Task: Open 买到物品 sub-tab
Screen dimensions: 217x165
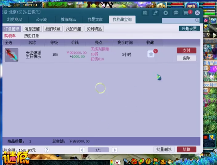Action: pyautogui.click(x=94, y=29)
